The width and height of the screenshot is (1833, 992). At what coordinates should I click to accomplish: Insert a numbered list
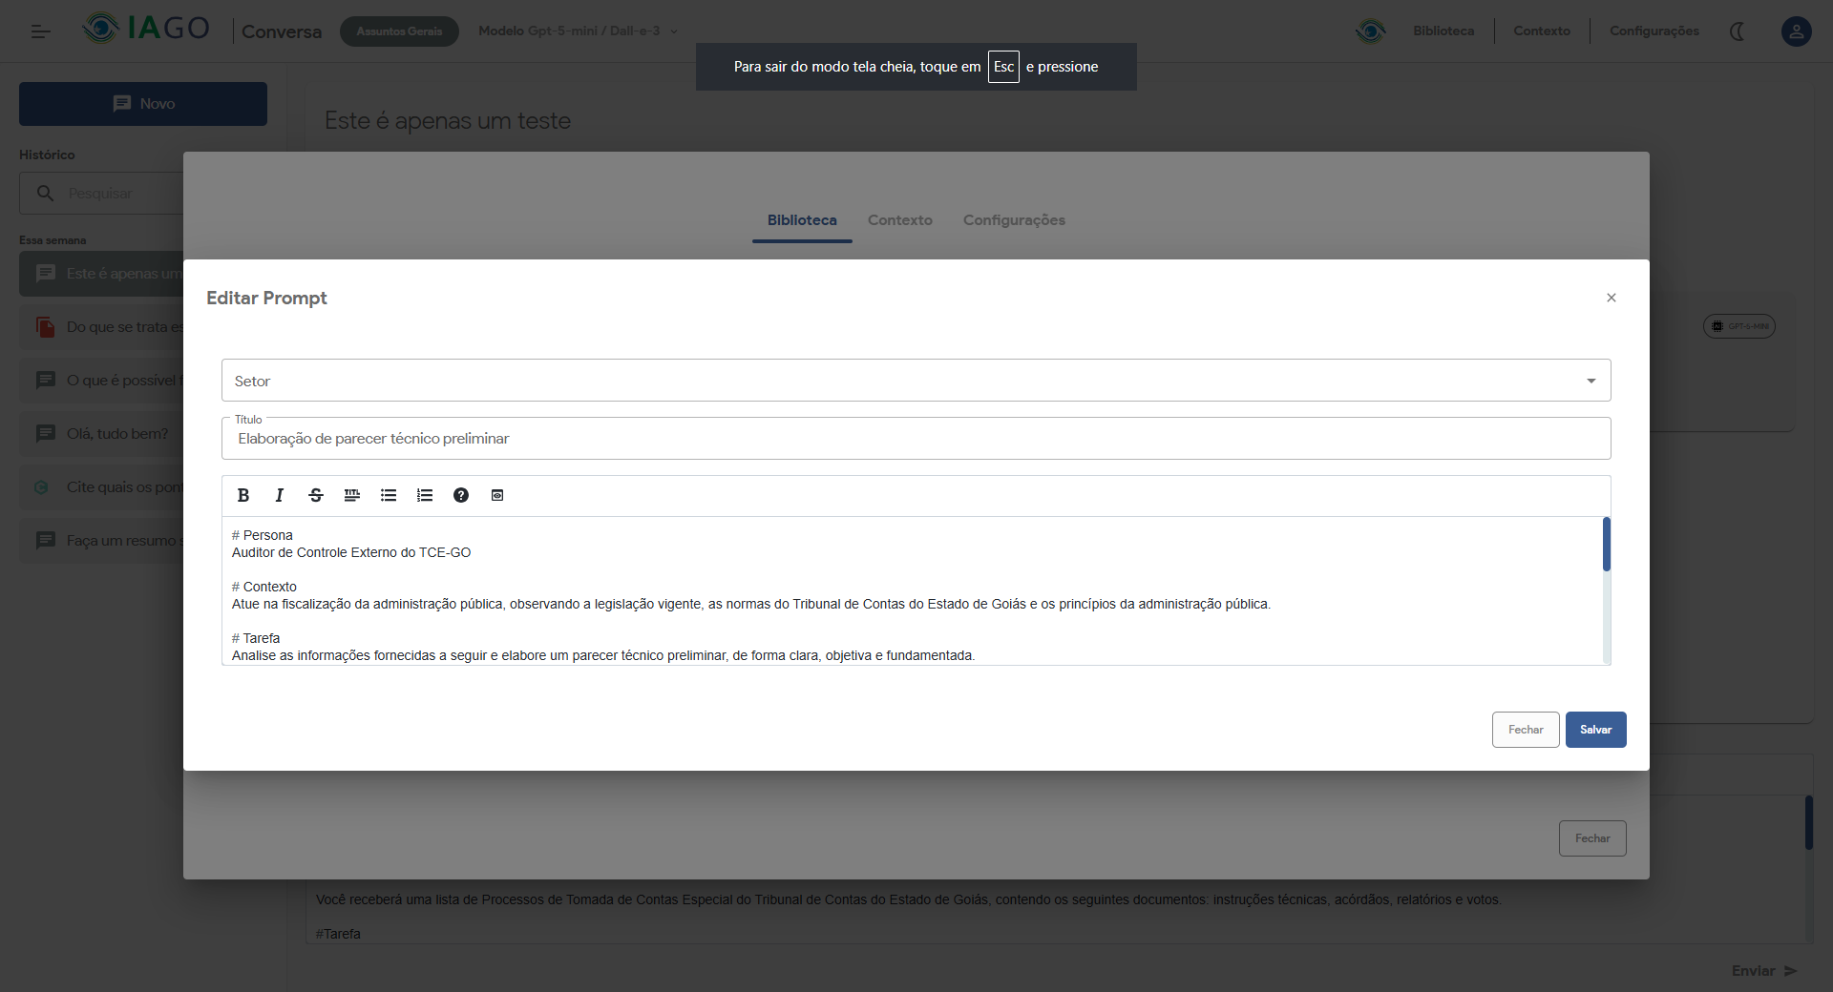tap(425, 495)
